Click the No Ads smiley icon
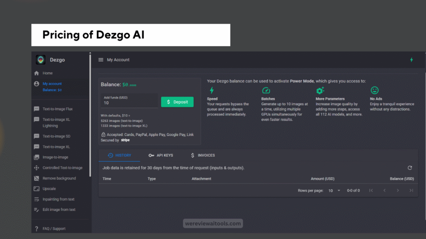 (x=374, y=90)
